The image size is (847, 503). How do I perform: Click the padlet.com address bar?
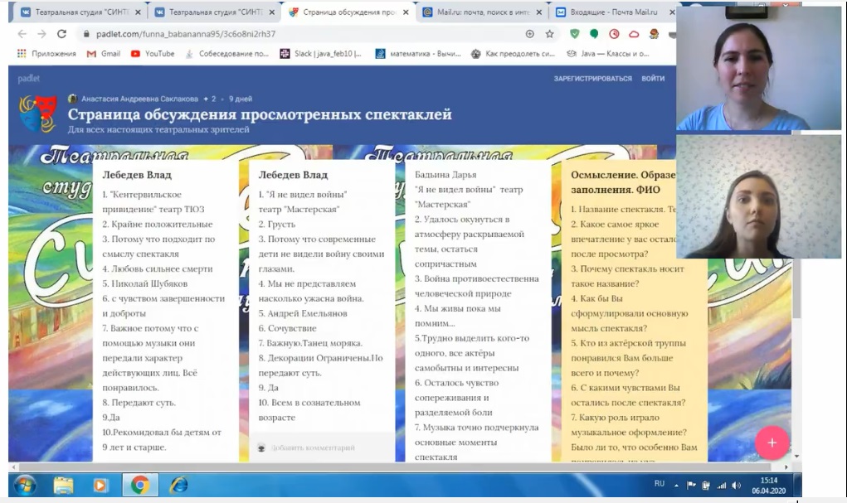(303, 34)
